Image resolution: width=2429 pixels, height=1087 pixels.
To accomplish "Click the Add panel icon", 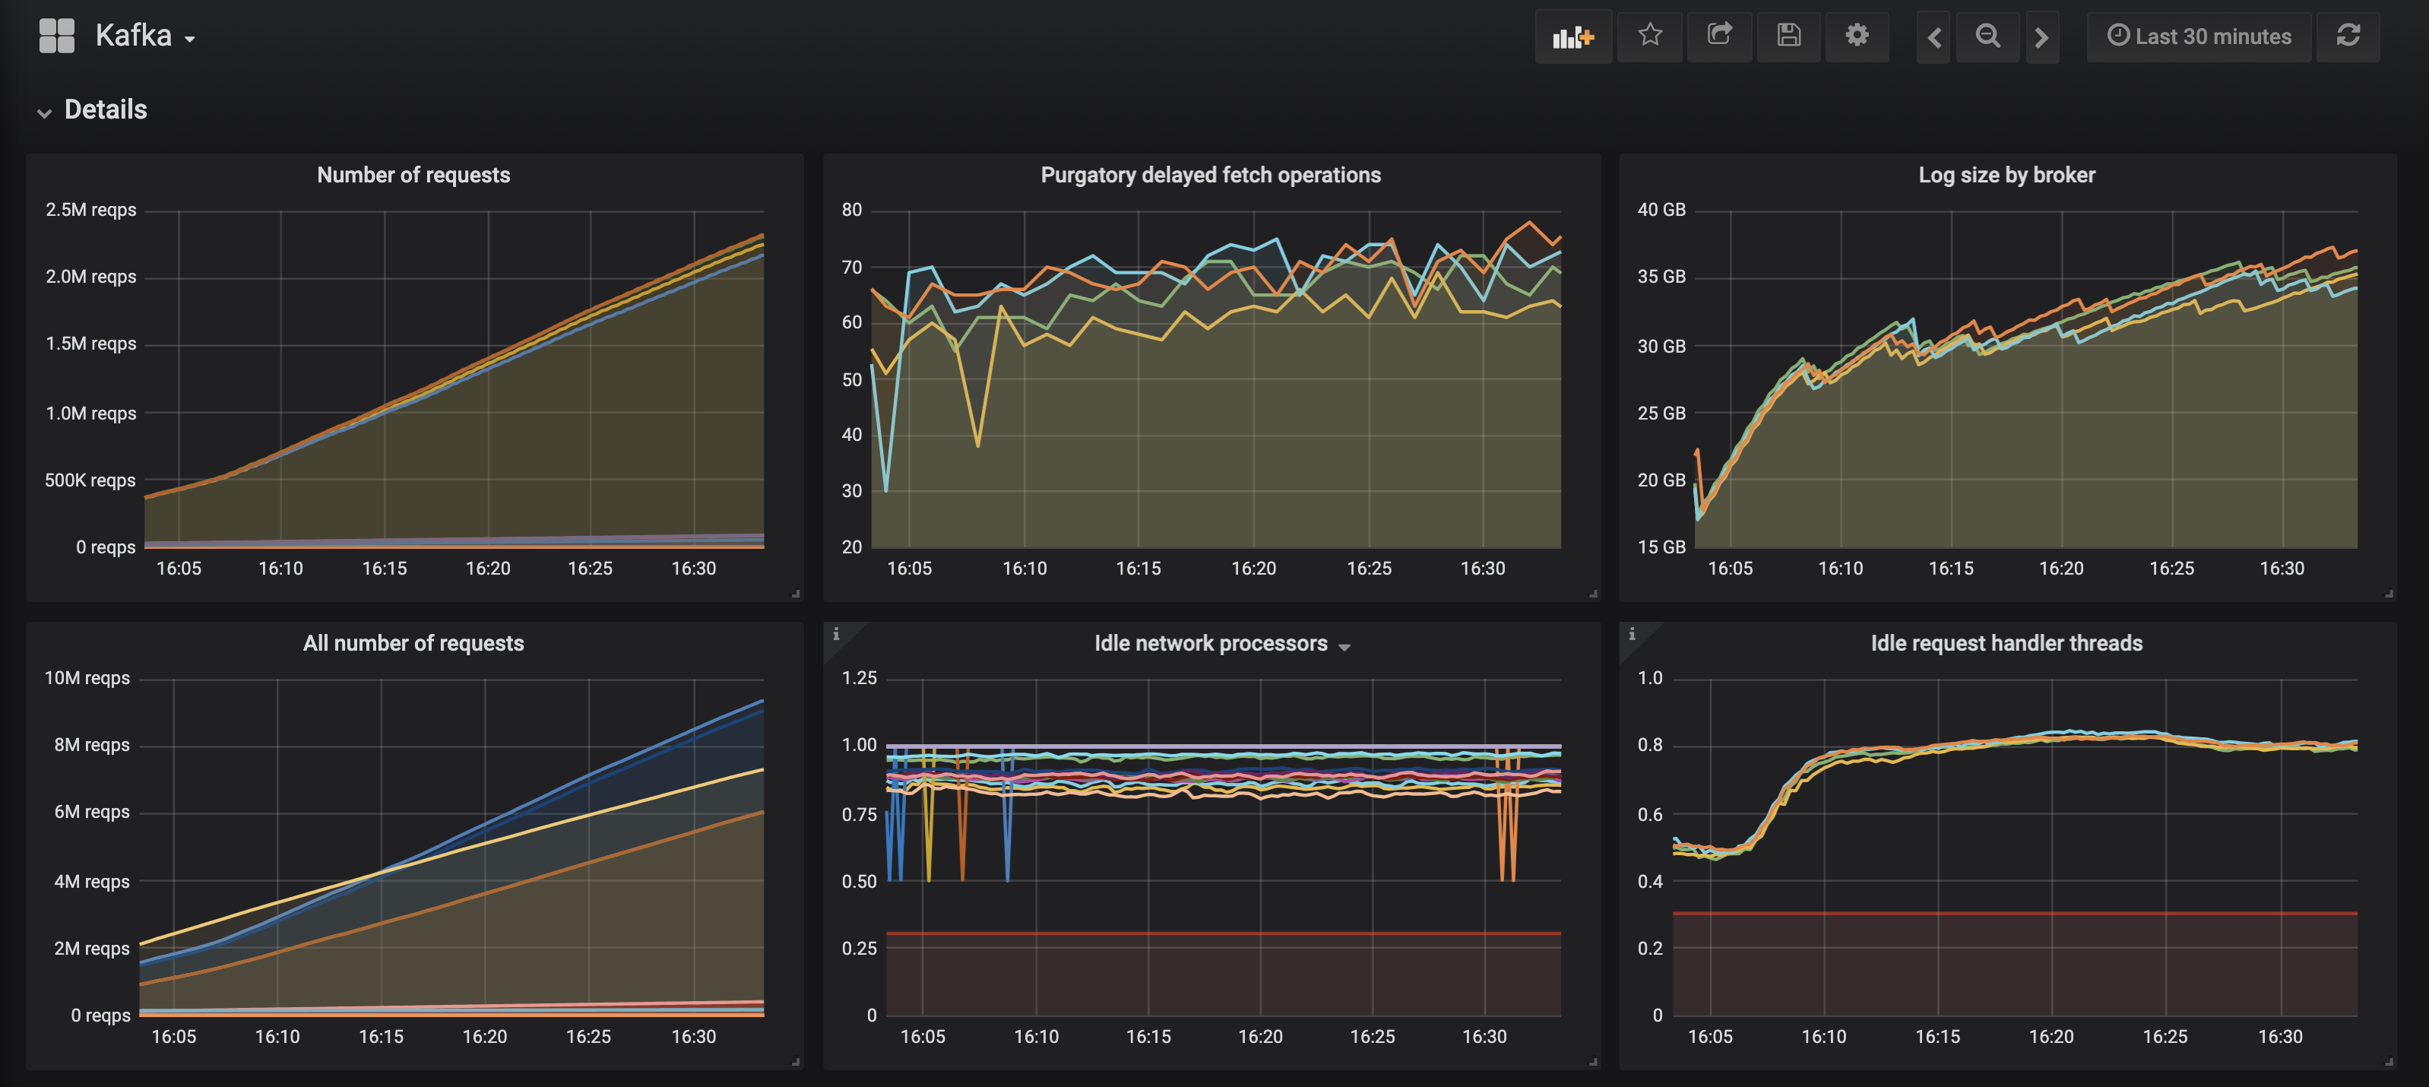I will click(x=1572, y=36).
